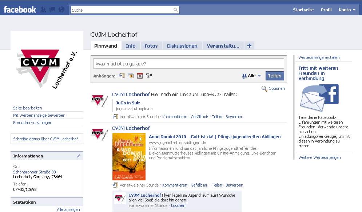Open the Fotos tab
Viewport: 362px width, 212px height.
(x=151, y=46)
